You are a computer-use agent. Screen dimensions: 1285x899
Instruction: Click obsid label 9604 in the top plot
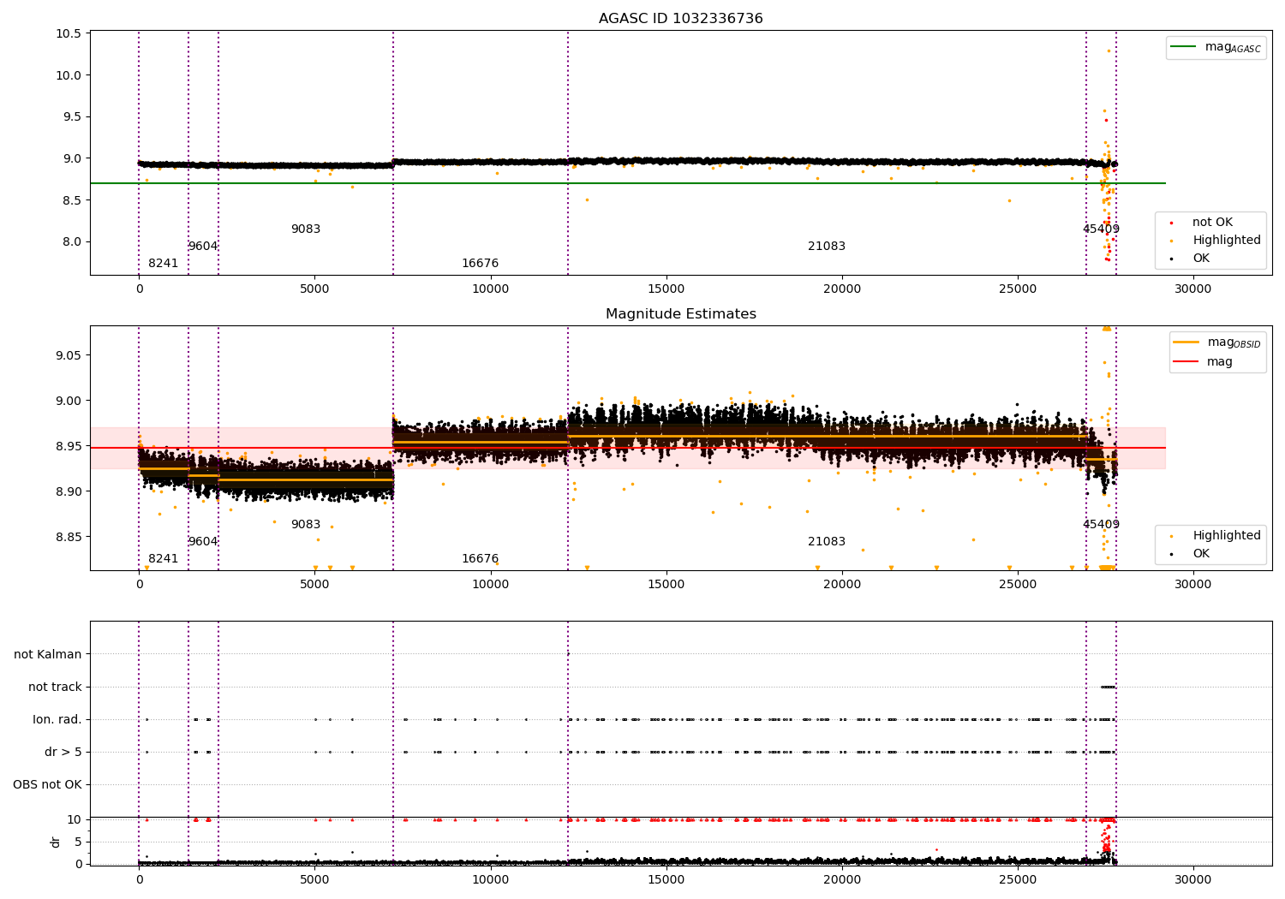click(203, 247)
